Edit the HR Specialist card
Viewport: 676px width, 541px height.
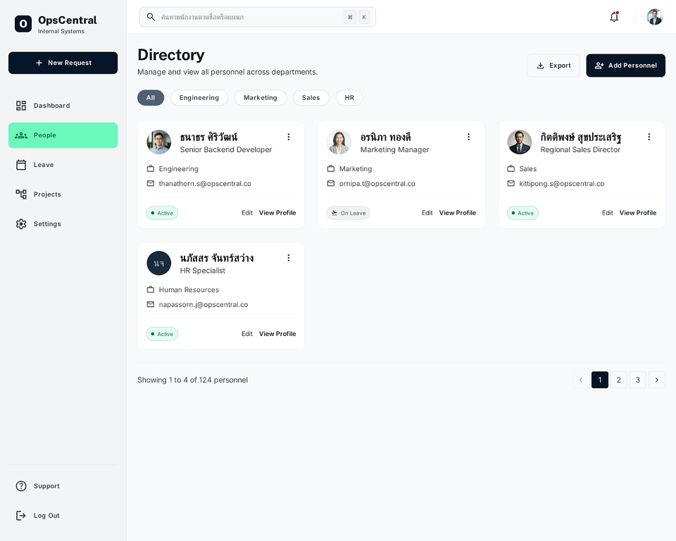point(247,334)
